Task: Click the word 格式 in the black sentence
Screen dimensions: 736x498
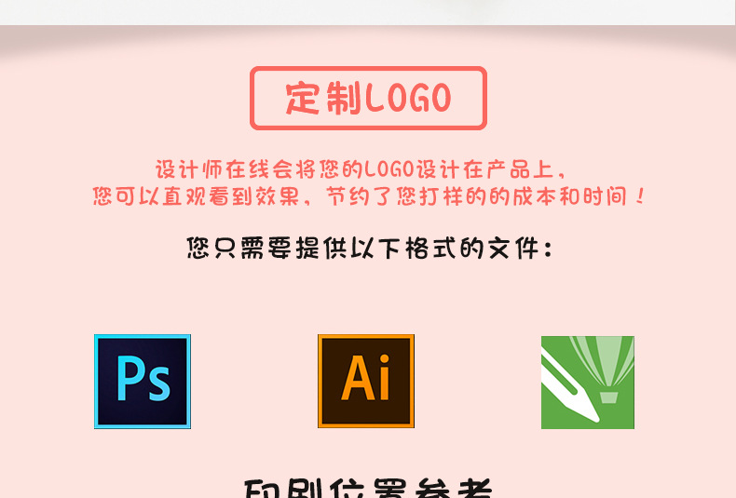Action: pos(431,248)
